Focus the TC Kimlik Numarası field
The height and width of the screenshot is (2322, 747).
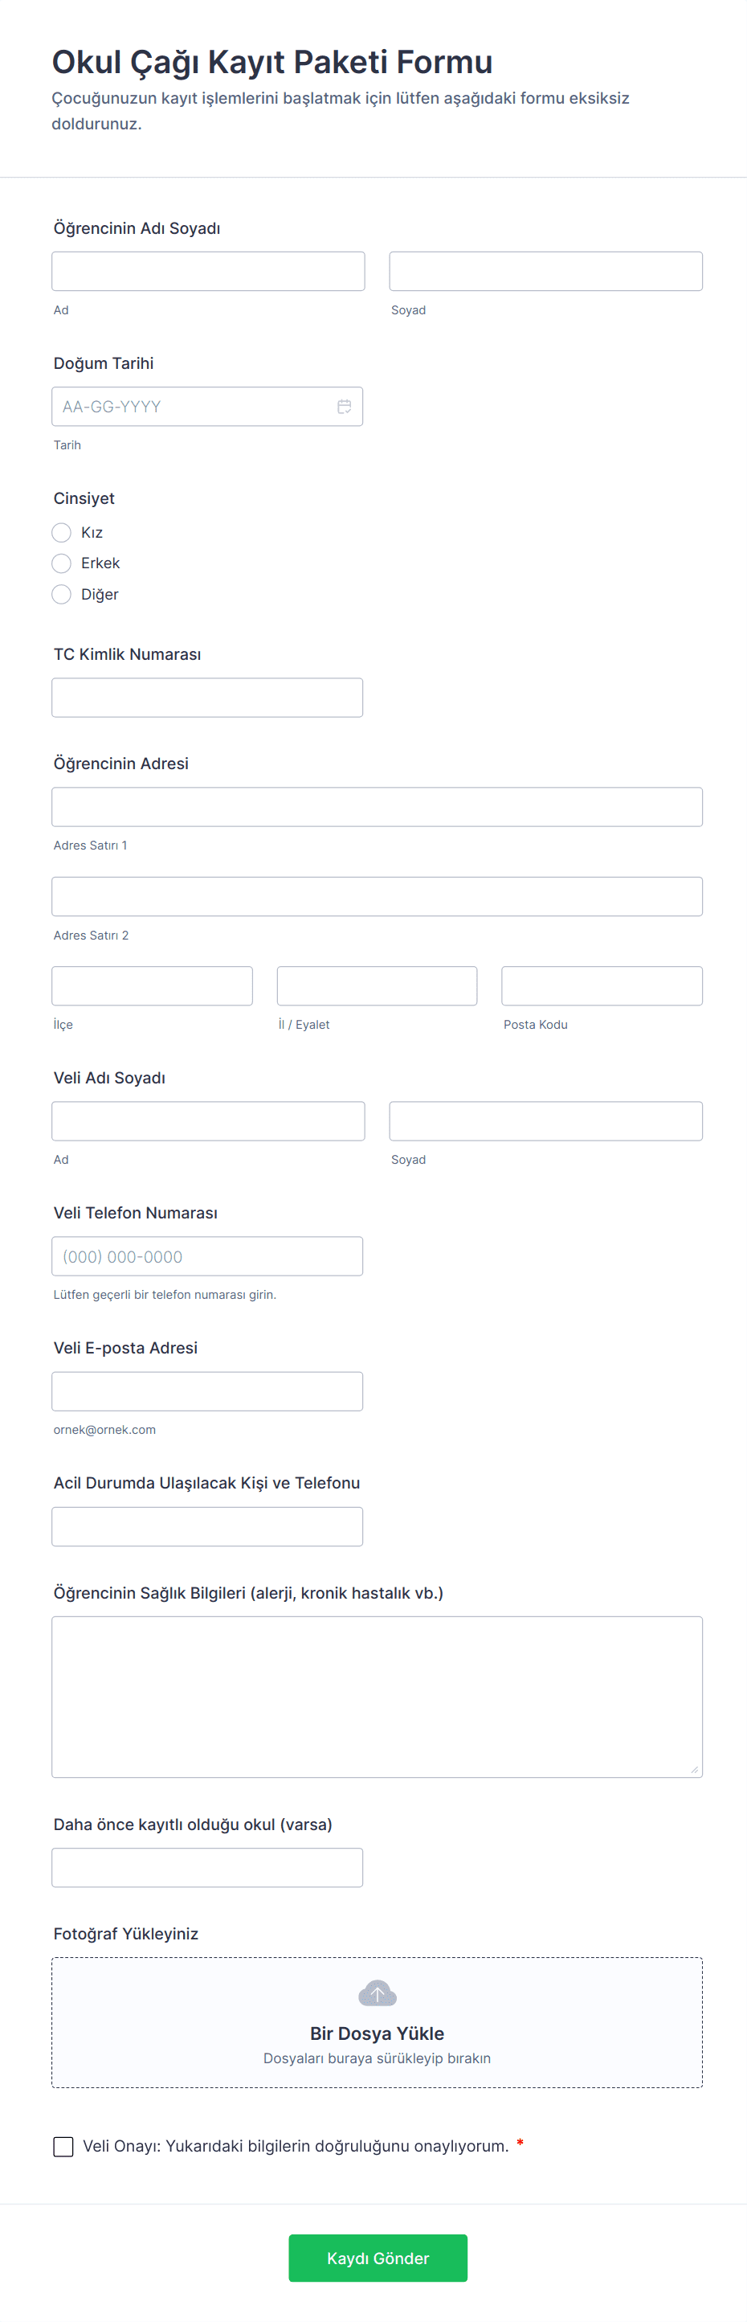coord(207,698)
